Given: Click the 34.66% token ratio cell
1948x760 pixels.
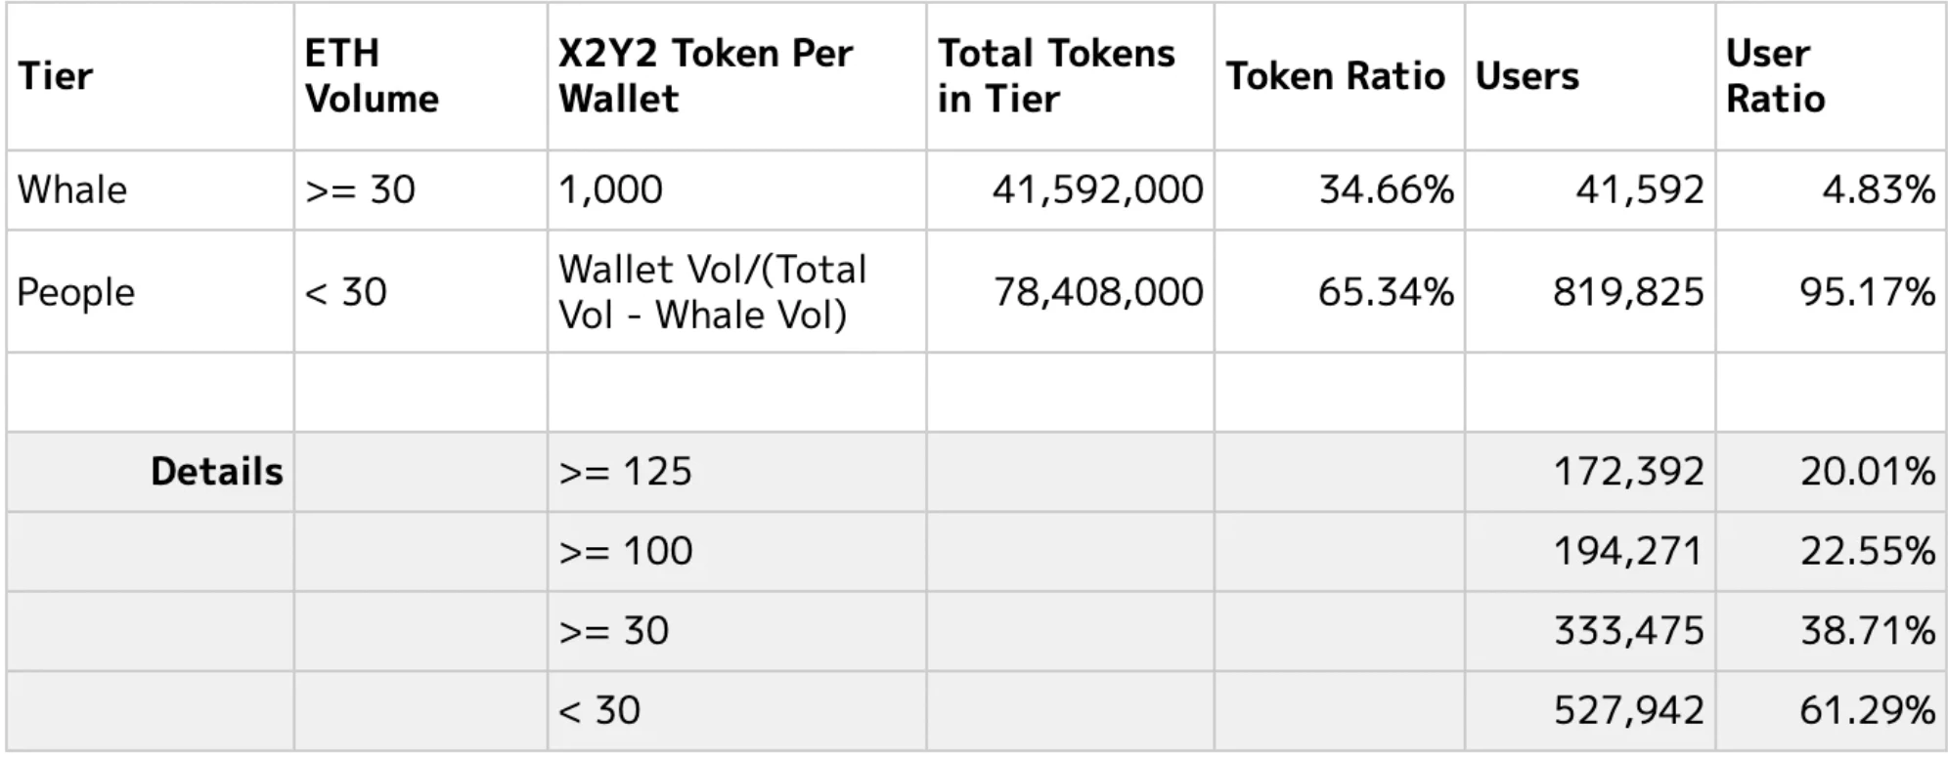Looking at the screenshot, I should (1386, 190).
